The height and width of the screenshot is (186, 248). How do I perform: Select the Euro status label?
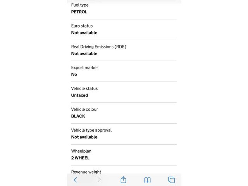click(82, 26)
